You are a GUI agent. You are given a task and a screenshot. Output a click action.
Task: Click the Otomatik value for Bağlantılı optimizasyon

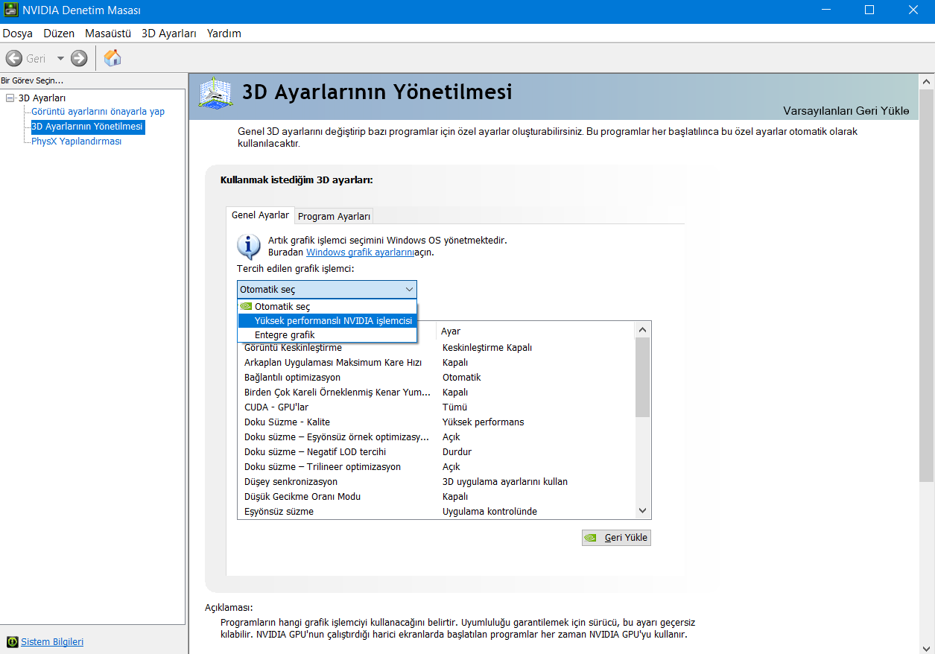462,378
